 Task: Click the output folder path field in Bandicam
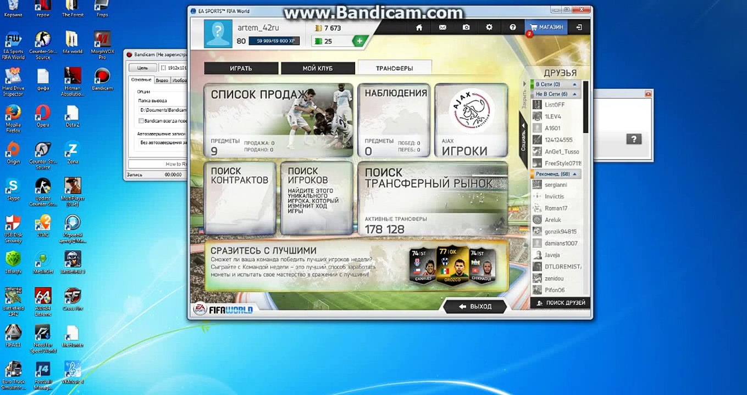point(163,110)
